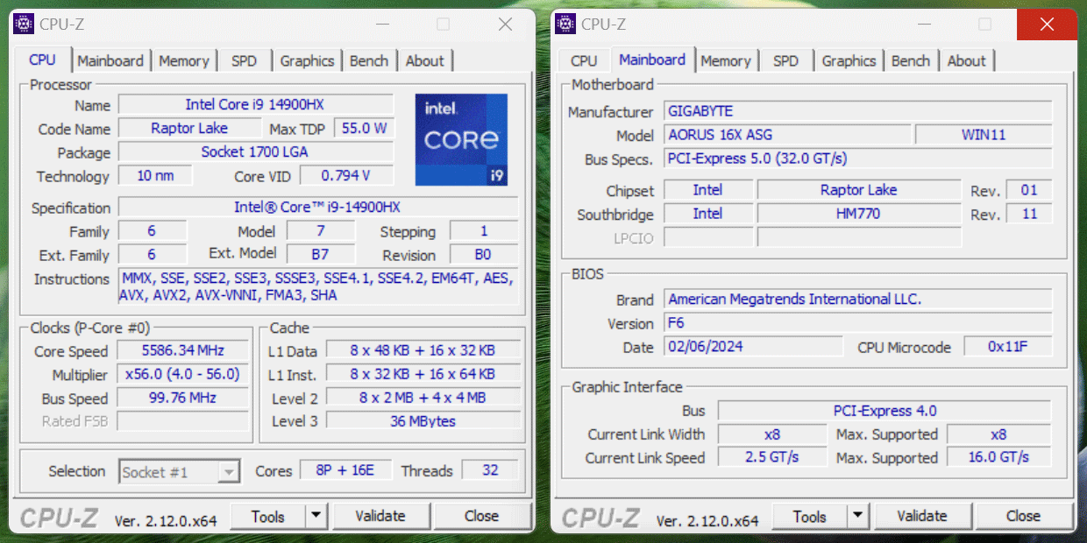Click the empty Rated FSB field

pyautogui.click(x=182, y=421)
